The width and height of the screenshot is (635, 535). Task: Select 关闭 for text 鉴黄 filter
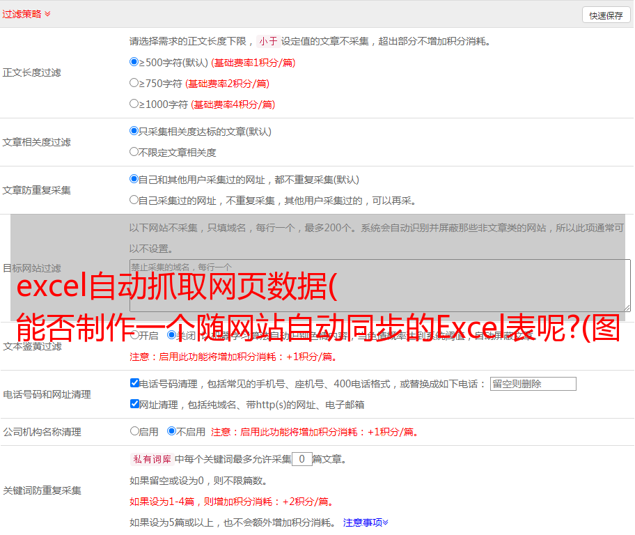click(x=171, y=335)
